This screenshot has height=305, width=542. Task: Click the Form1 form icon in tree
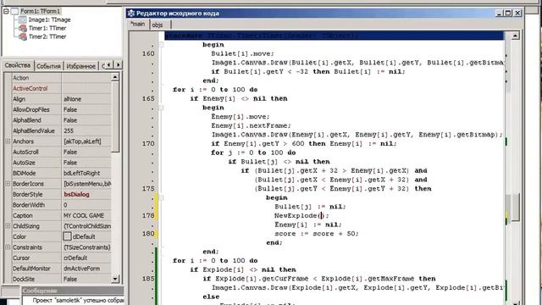pos(14,11)
